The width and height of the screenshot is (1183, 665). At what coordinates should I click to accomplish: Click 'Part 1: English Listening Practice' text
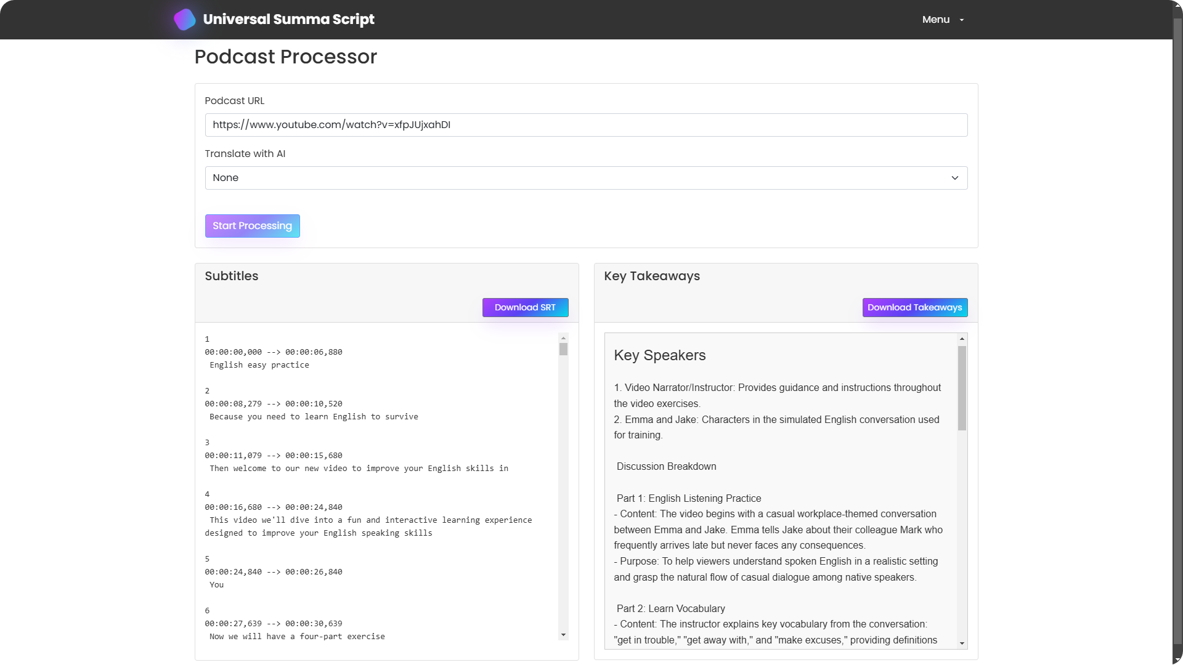coord(689,499)
